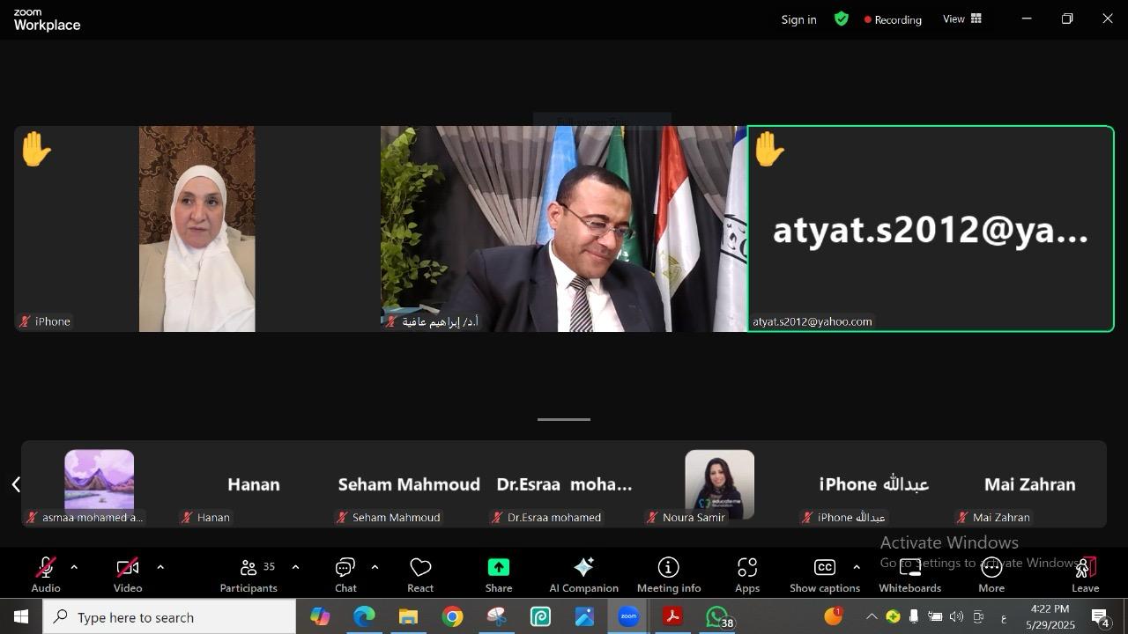Open the Participants list
This screenshot has width=1128, height=634.
249,574
